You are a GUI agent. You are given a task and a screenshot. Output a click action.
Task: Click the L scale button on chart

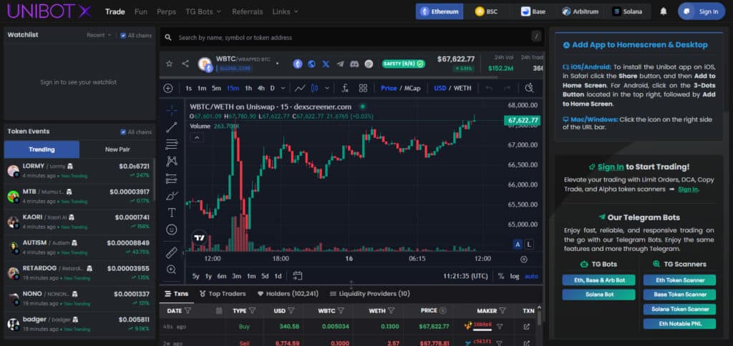(529, 244)
